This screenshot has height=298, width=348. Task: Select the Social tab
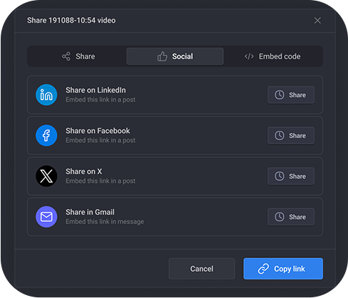point(175,56)
